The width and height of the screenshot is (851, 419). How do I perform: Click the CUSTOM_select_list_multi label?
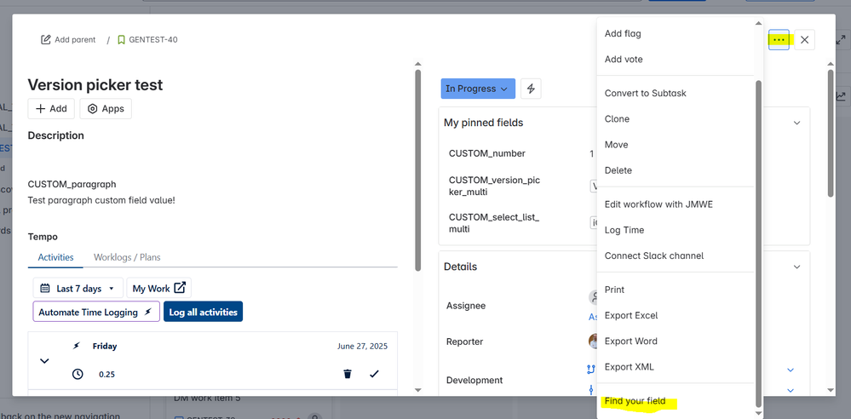coord(494,223)
